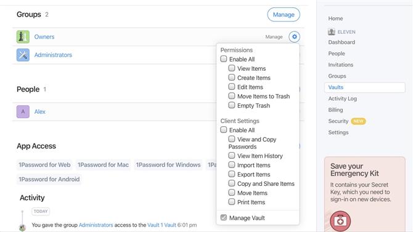The height and width of the screenshot is (232, 413).
Task: Enable Create Items permission
Action: click(232, 78)
